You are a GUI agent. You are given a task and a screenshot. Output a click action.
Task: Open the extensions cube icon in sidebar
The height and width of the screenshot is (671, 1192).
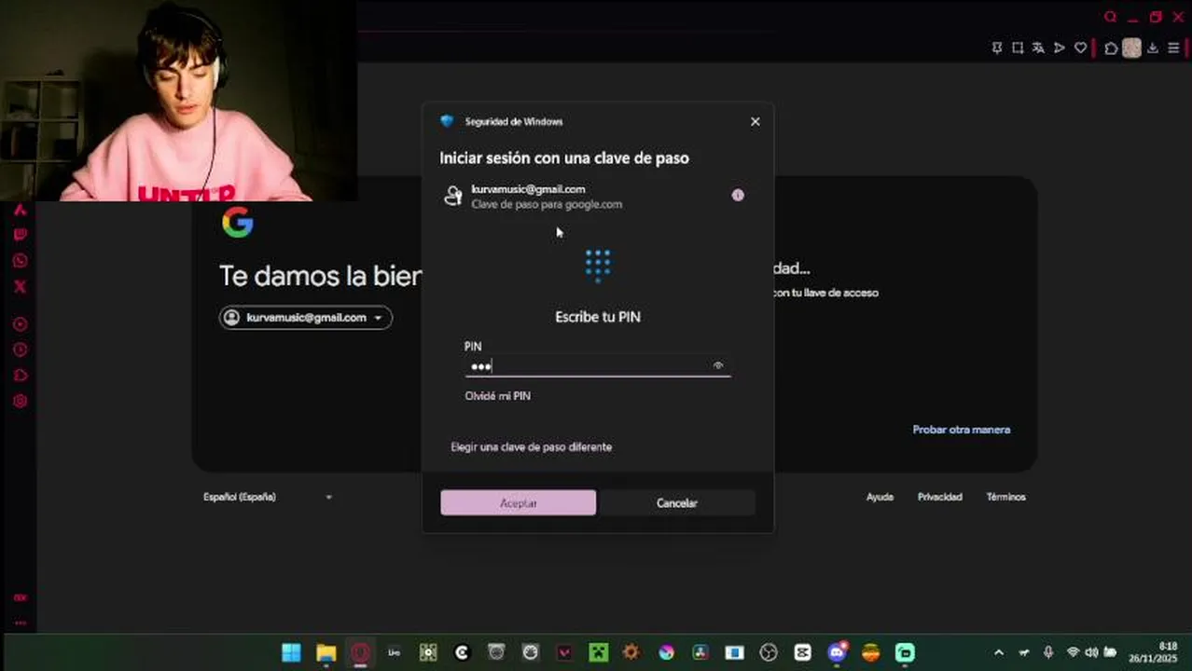pyautogui.click(x=21, y=376)
